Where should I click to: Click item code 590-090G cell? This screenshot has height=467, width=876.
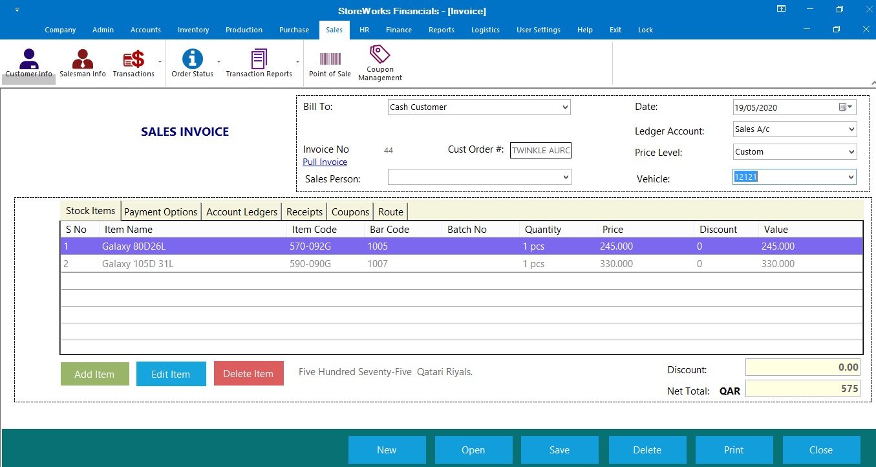point(310,264)
